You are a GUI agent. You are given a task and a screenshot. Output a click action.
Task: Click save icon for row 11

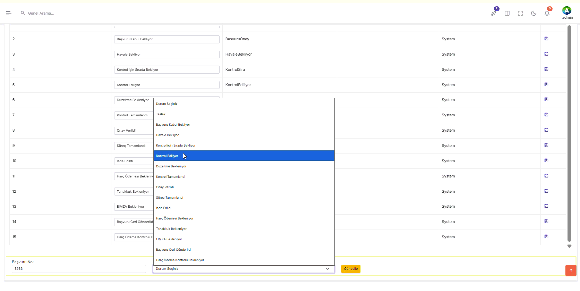click(x=546, y=176)
